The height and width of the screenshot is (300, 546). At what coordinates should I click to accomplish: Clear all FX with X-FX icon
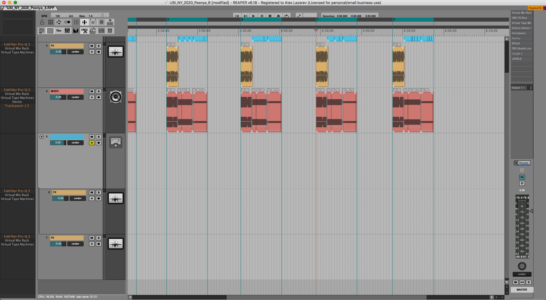click(110, 22)
